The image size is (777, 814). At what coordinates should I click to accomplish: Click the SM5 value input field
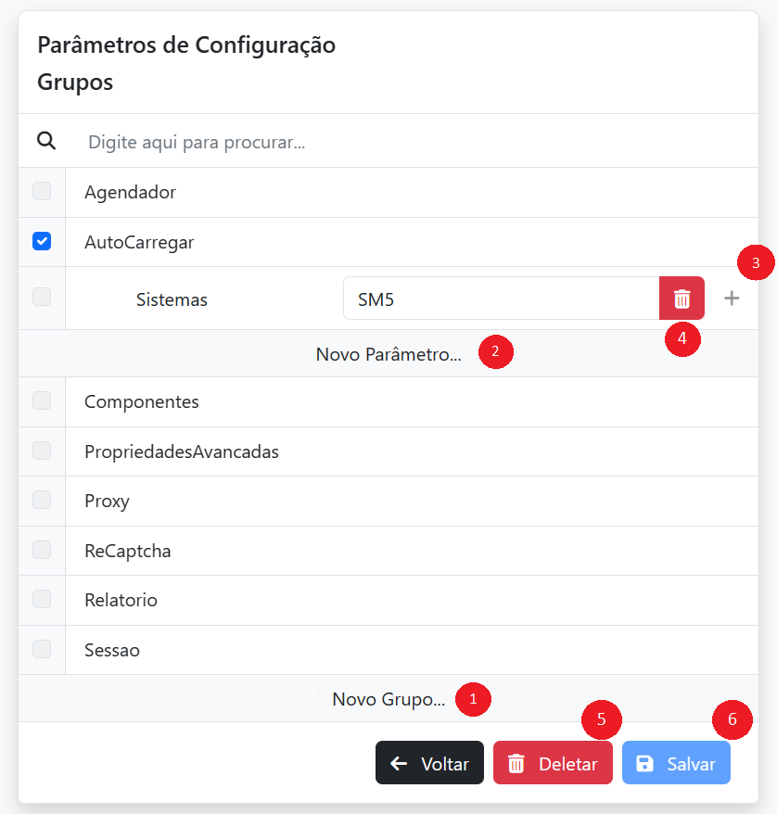(501, 299)
